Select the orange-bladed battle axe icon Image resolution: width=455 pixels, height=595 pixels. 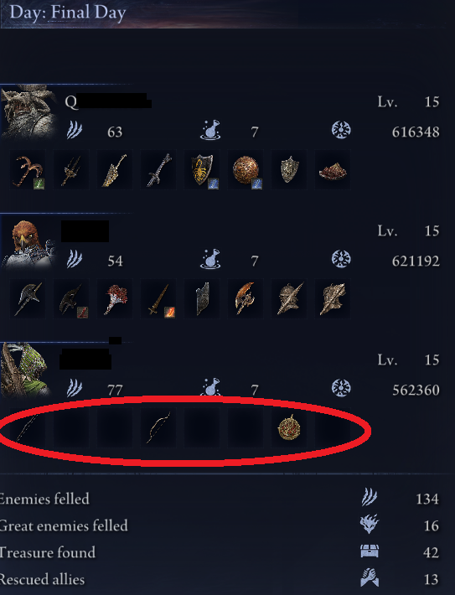246,298
